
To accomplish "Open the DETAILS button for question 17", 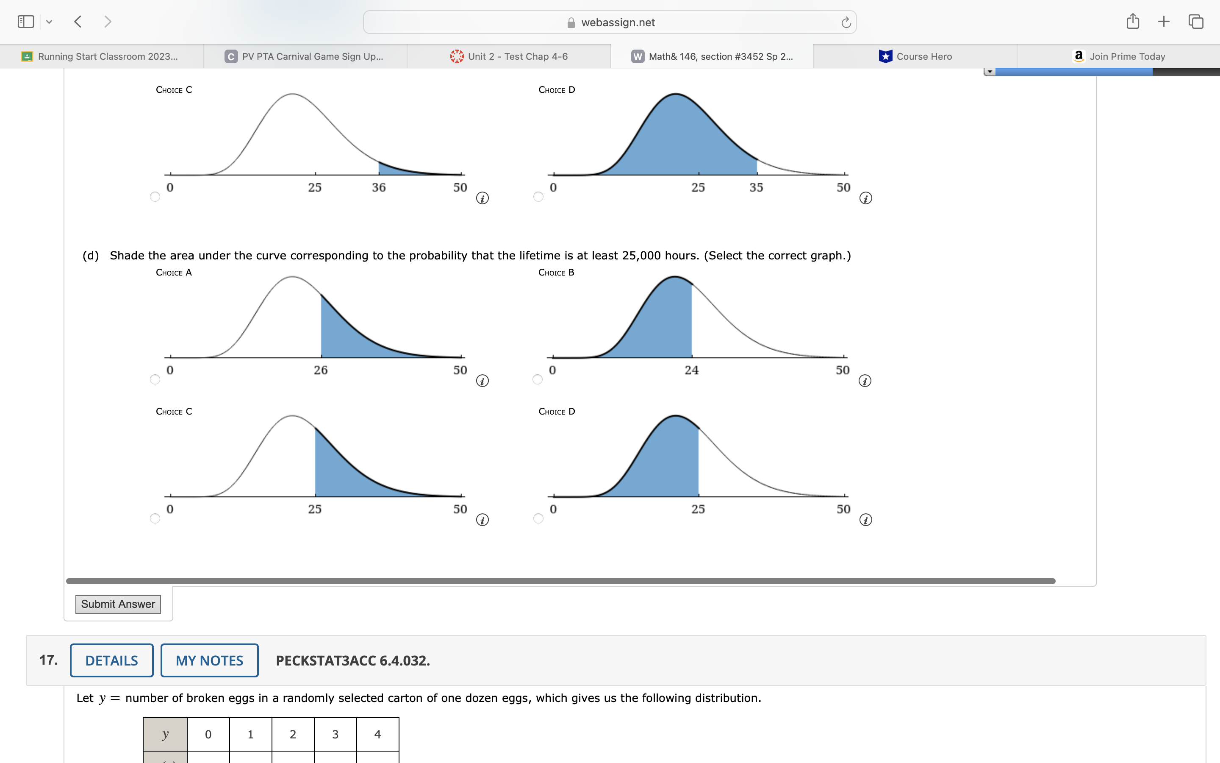I will coord(111,660).
